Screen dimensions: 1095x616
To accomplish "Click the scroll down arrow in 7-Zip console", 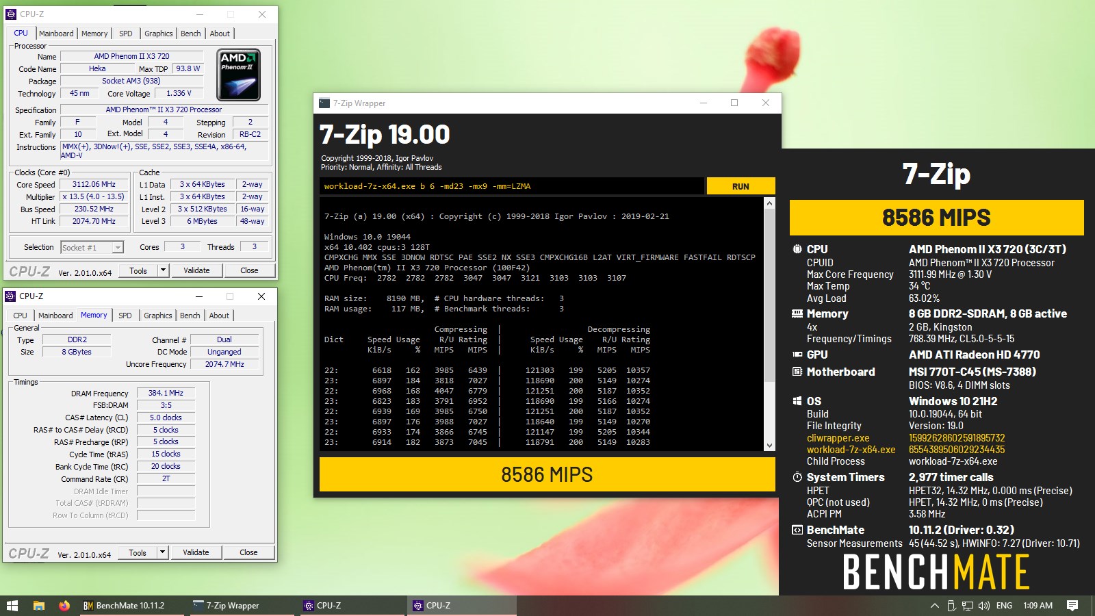I will (x=769, y=445).
